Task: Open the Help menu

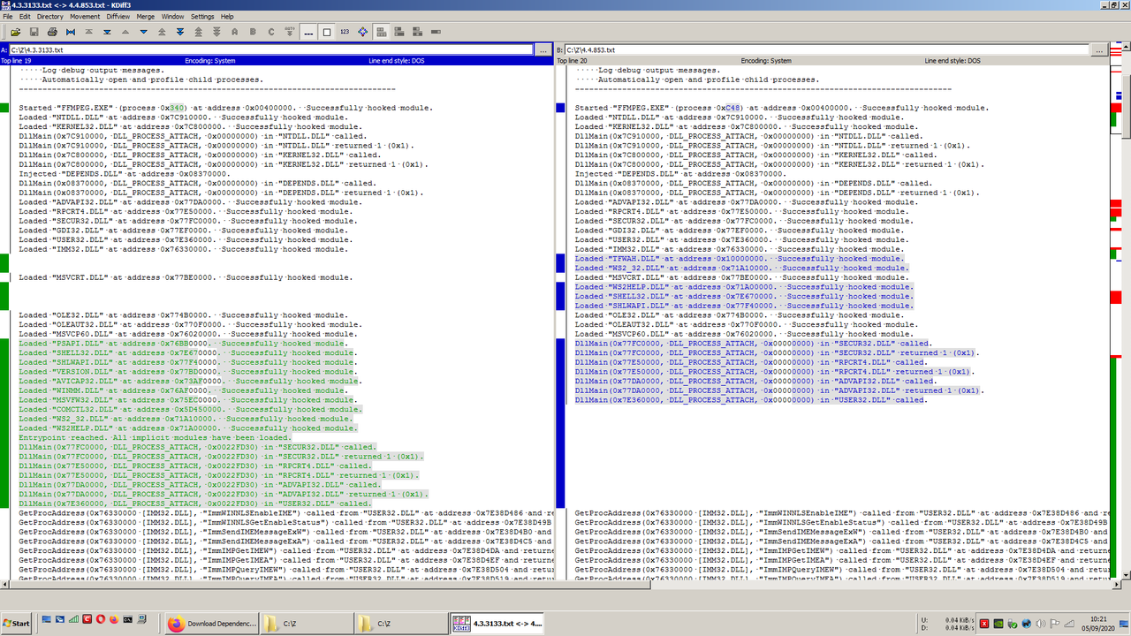Action: tap(228, 16)
